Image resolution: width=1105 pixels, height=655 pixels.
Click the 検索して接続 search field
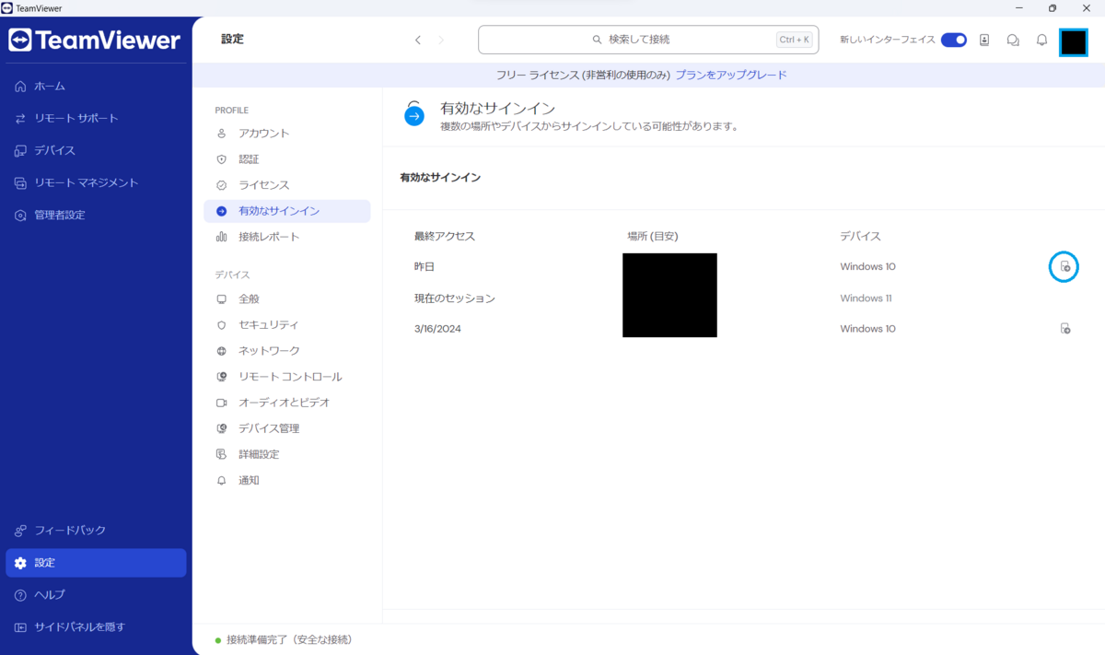pos(648,40)
